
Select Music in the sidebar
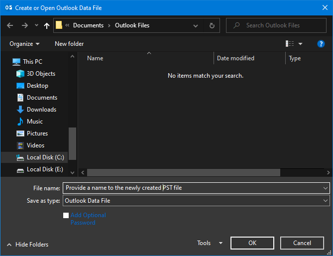tap(34, 122)
